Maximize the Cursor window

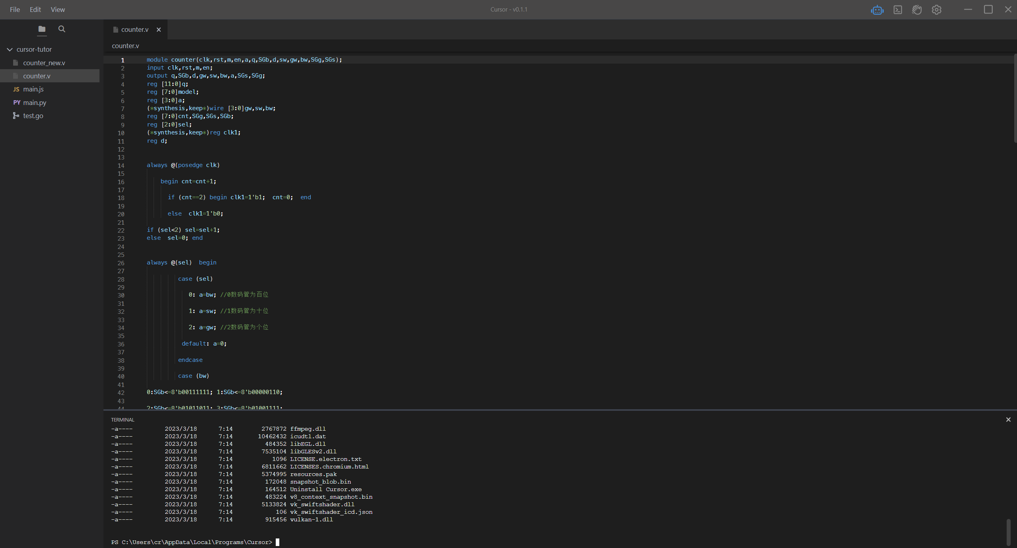click(988, 10)
